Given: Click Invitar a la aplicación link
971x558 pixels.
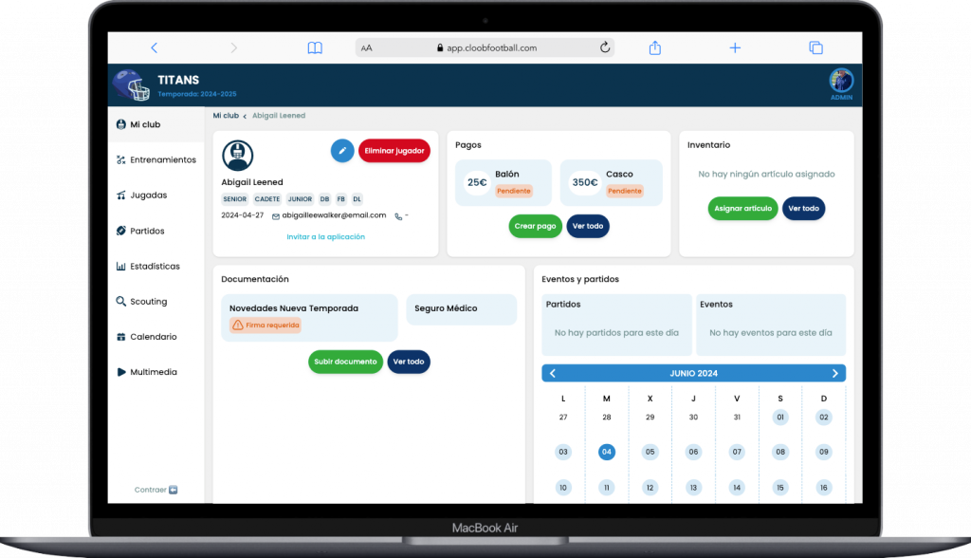Looking at the screenshot, I should pyautogui.click(x=325, y=236).
